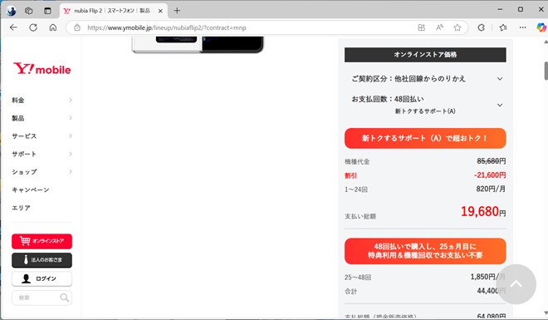This screenshot has width=548, height=320.
Task: Click the sidebar 検索 search field
Action: 42,298
